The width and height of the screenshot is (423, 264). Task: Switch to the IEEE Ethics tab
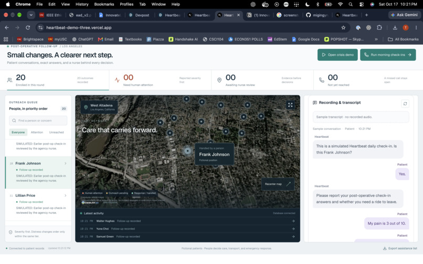pyautogui.click(x=51, y=15)
